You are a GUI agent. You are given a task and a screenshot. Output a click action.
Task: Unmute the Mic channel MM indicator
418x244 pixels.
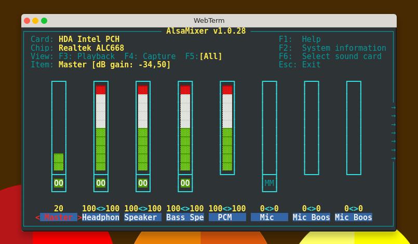(x=269, y=183)
